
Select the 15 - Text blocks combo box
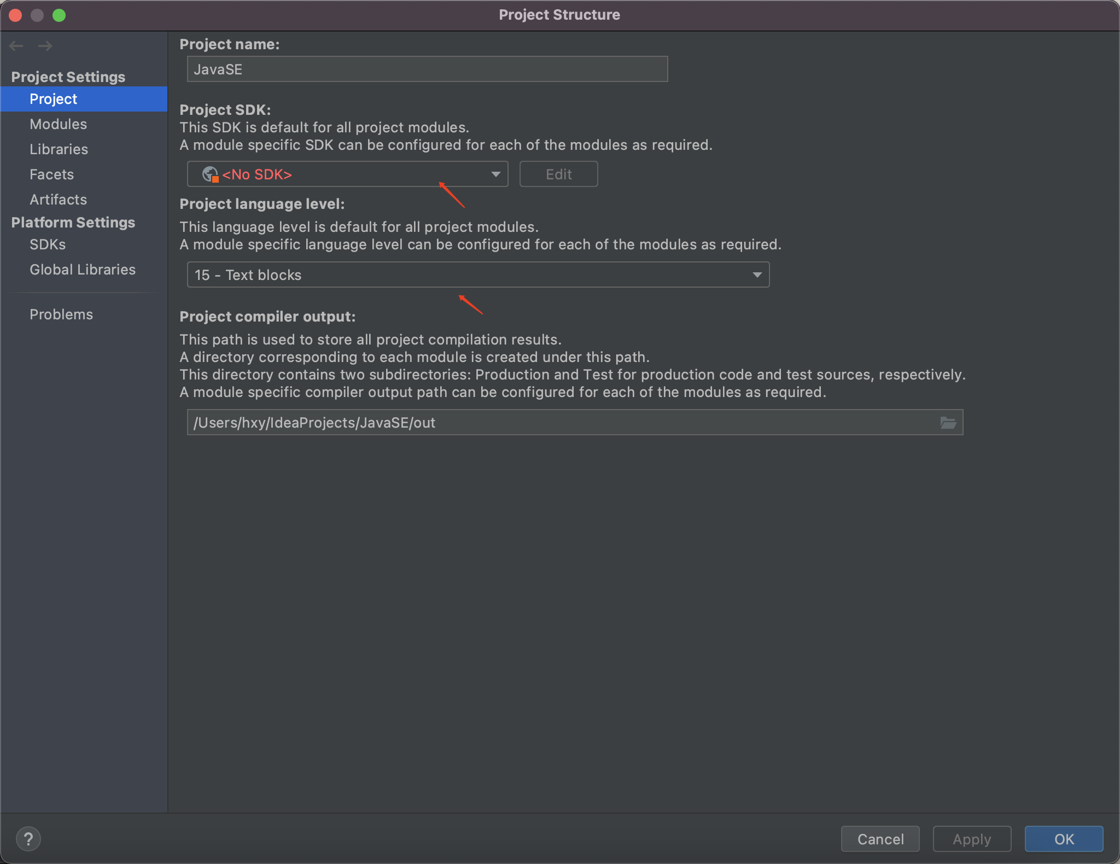[470, 275]
